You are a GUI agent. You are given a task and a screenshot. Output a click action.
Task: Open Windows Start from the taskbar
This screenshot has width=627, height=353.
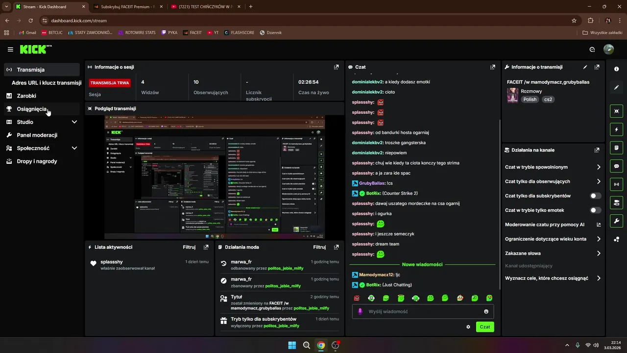point(292,345)
